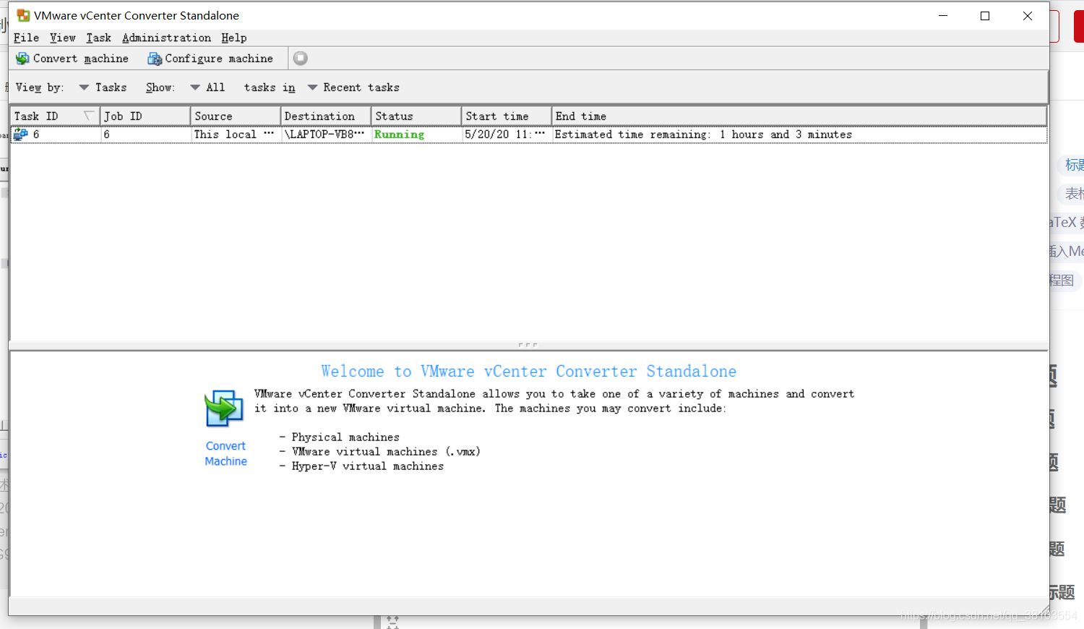Click the Configure machine toolbar label
This screenshot has height=629, width=1084.
pos(219,59)
